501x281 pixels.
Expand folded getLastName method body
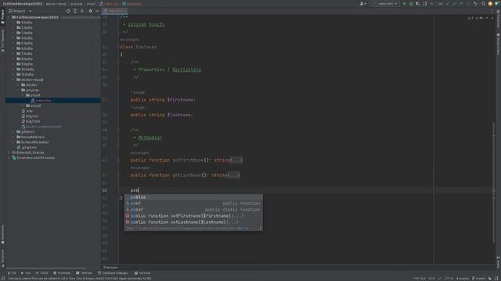[234, 175]
